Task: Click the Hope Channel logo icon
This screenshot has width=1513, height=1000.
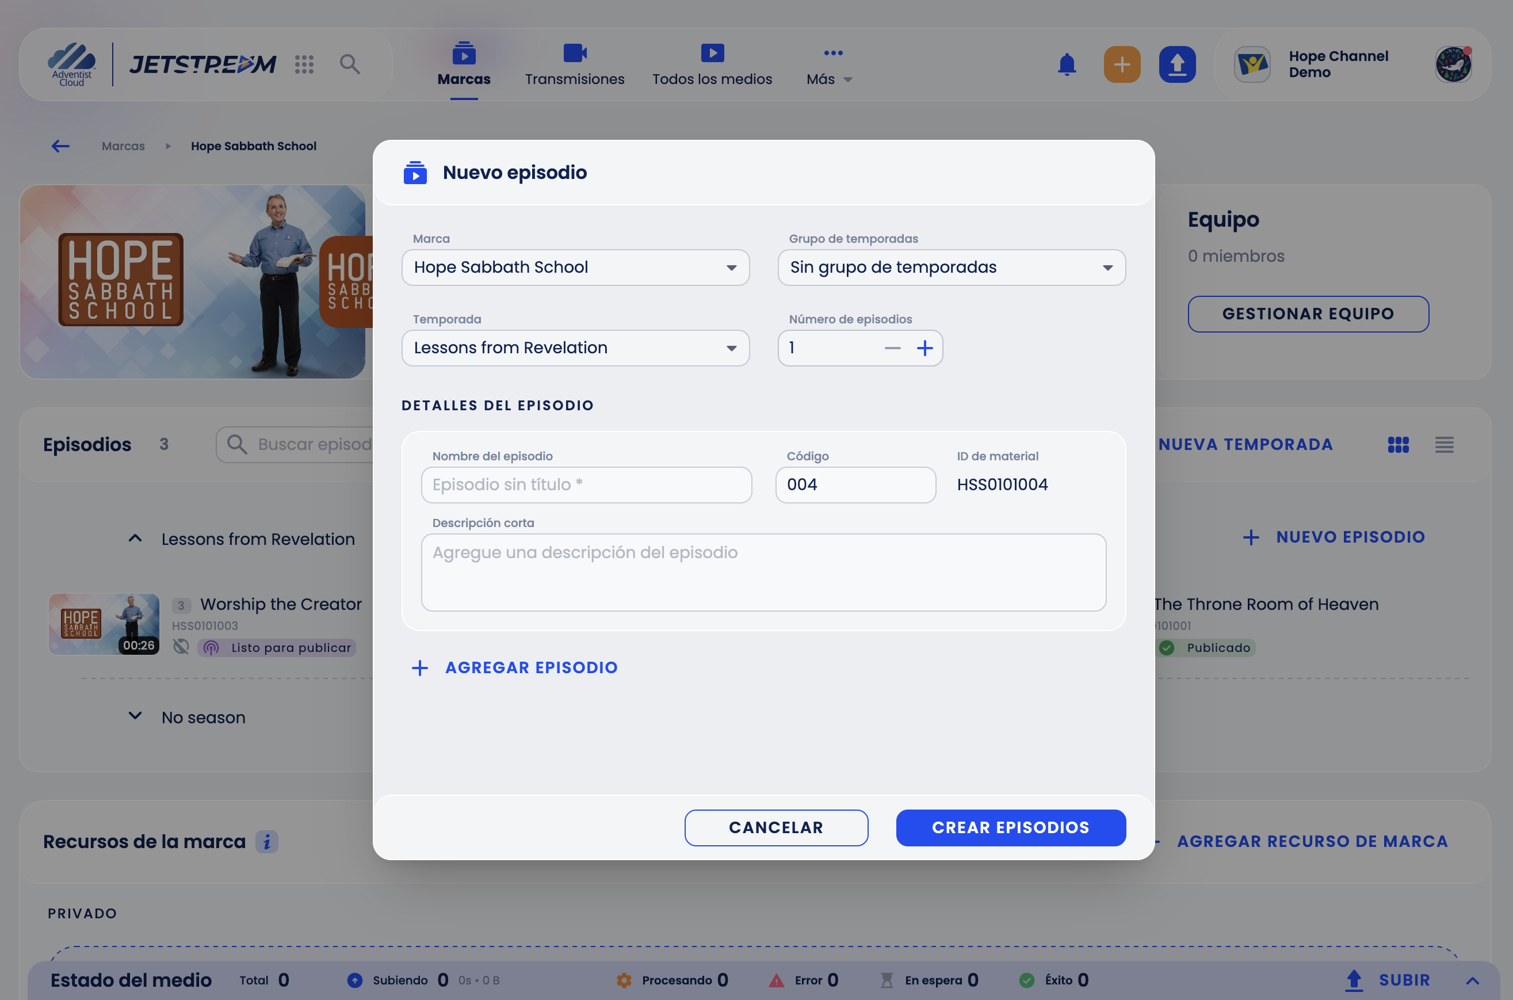Action: point(1252,64)
